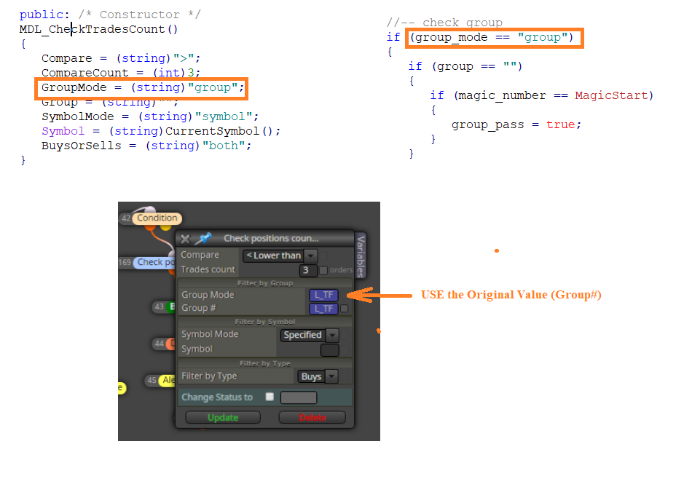Click the orange output dot below Condition block

click(x=149, y=226)
